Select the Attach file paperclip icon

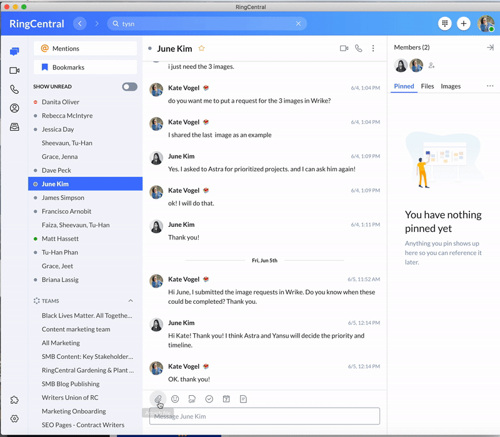tap(157, 398)
